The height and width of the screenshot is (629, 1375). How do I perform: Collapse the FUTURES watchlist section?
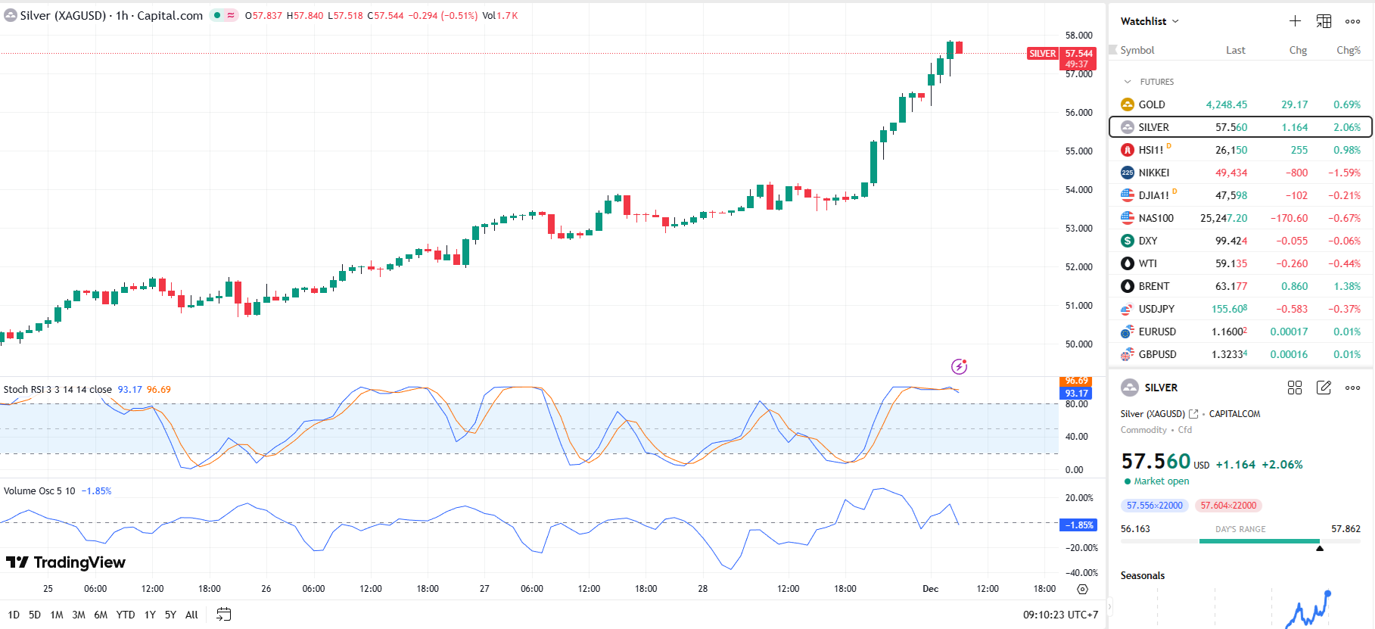pos(1128,82)
